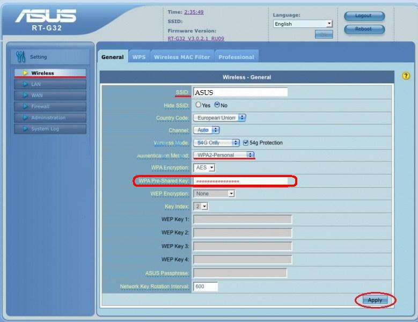The image size is (418, 322).
Task: Click the yellow help question mark icon
Action: (x=406, y=76)
